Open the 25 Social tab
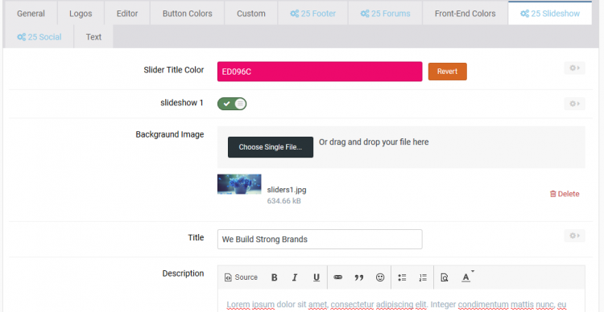This screenshot has width=604, height=312. [39, 37]
